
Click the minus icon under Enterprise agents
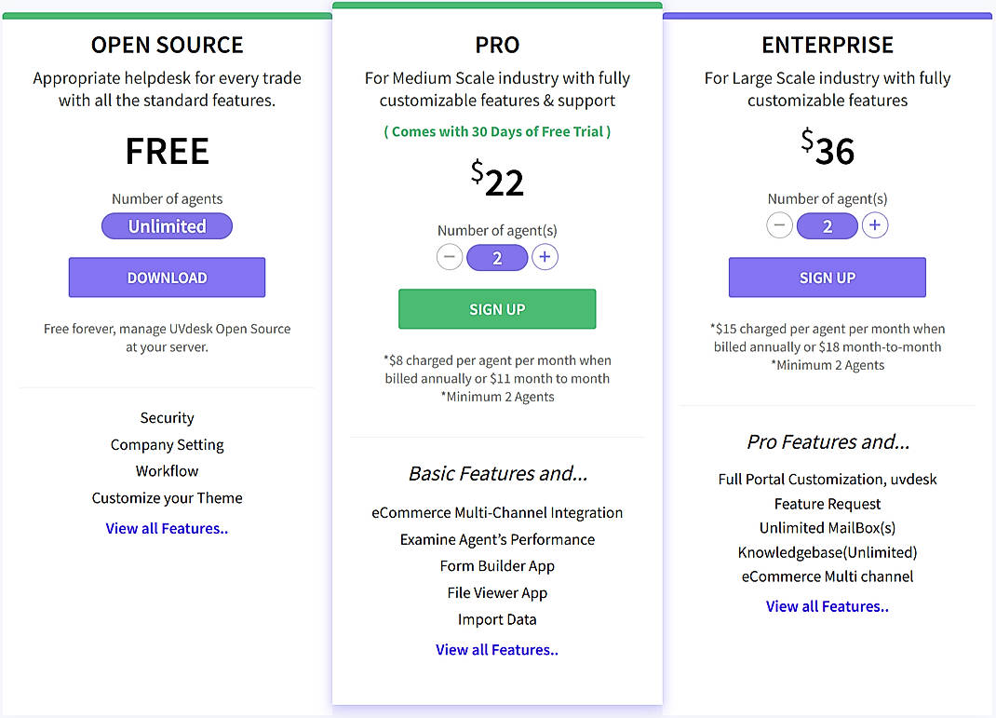(x=779, y=225)
